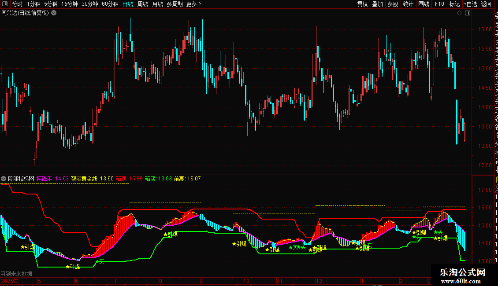Viewport: 498px width, 286px height.
Task: Open the 统计 statistics tool
Action: (408, 4)
